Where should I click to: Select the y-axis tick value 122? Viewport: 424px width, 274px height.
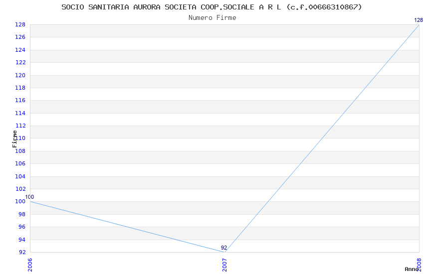coord(20,62)
